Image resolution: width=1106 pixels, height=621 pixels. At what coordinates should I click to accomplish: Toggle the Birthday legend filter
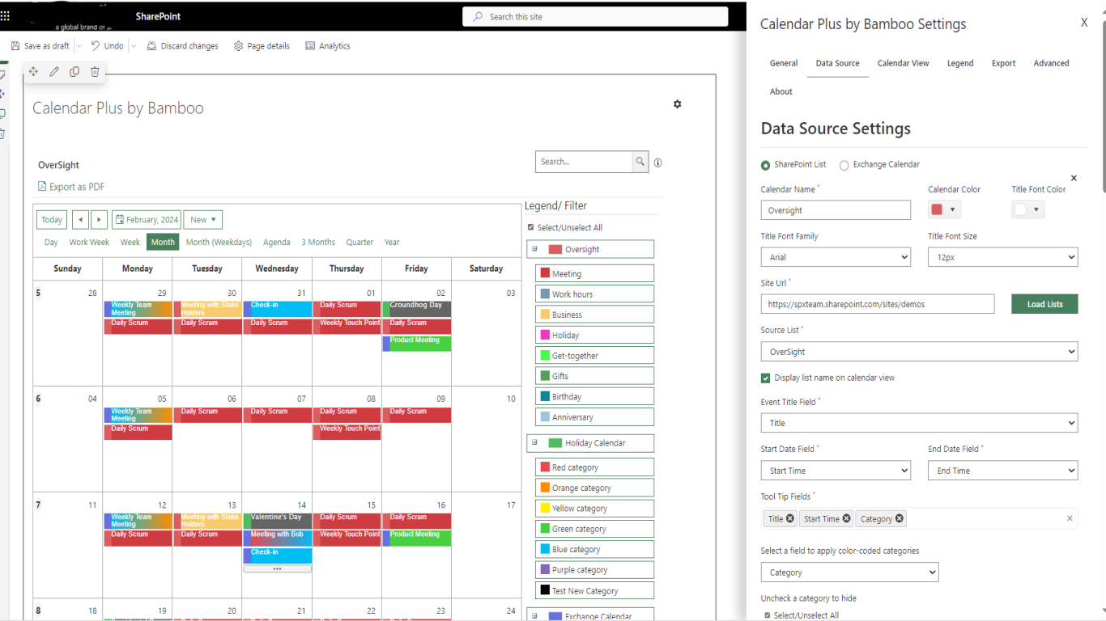point(594,396)
